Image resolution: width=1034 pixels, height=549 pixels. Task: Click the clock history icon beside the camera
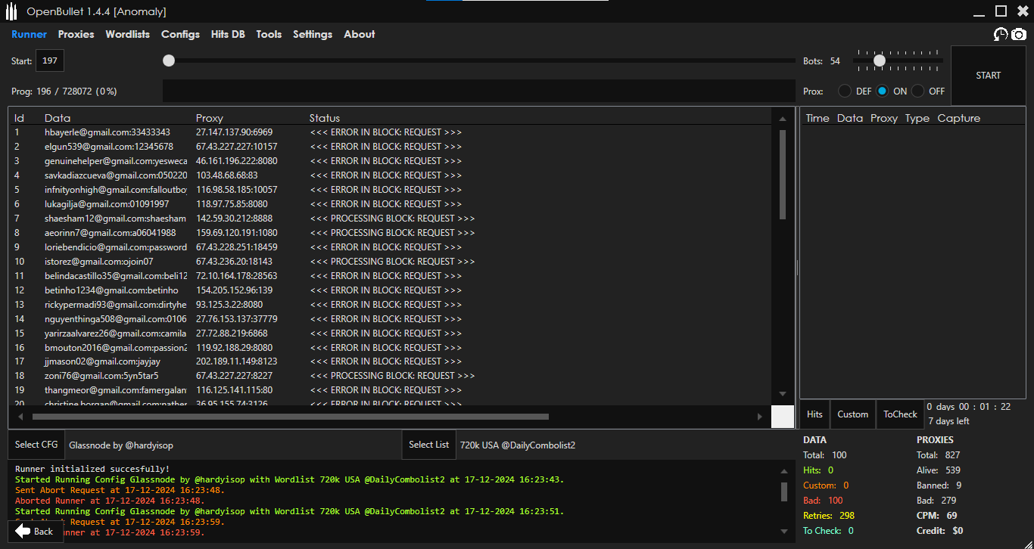1001,34
